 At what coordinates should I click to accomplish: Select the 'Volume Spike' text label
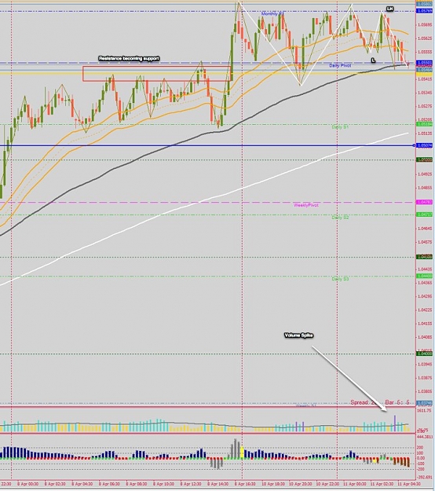(x=299, y=335)
